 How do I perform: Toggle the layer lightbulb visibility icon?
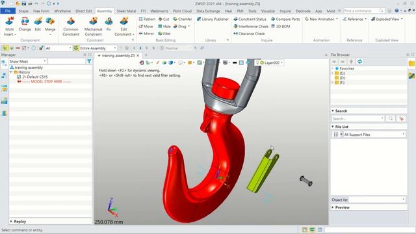click(257, 62)
